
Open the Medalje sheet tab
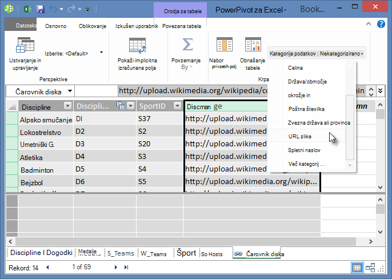[89, 253]
